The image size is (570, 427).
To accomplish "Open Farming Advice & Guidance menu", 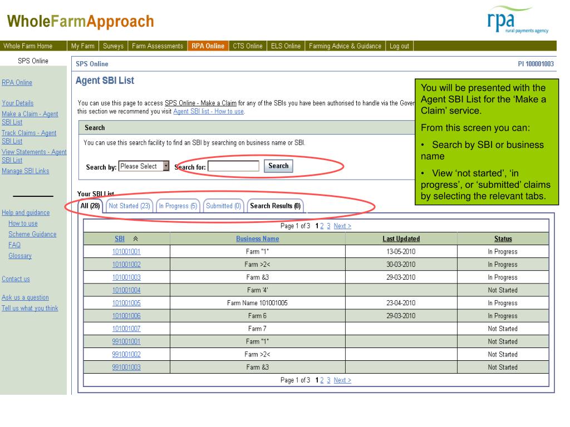I will [x=345, y=46].
